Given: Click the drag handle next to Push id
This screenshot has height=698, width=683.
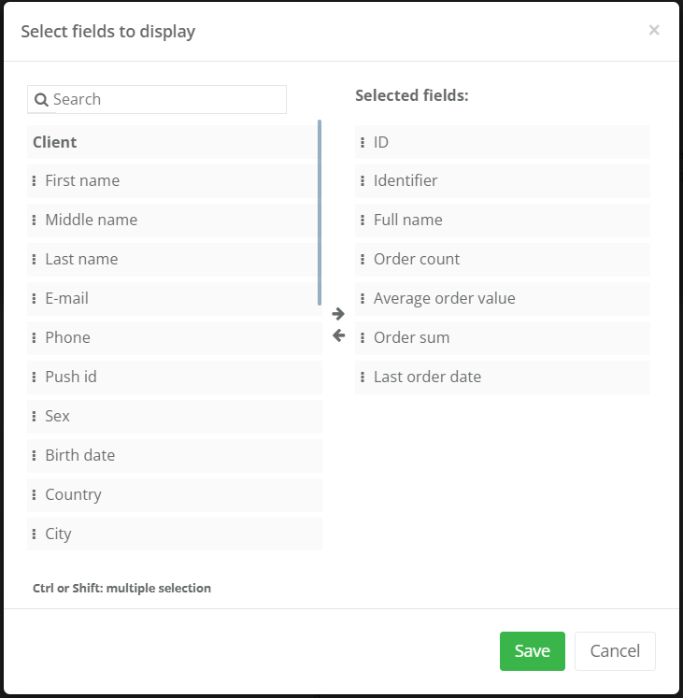Looking at the screenshot, I should (35, 377).
